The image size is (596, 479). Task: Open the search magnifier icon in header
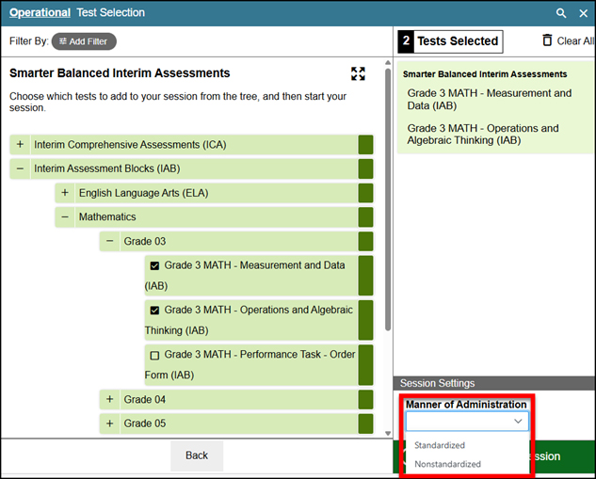click(x=561, y=13)
